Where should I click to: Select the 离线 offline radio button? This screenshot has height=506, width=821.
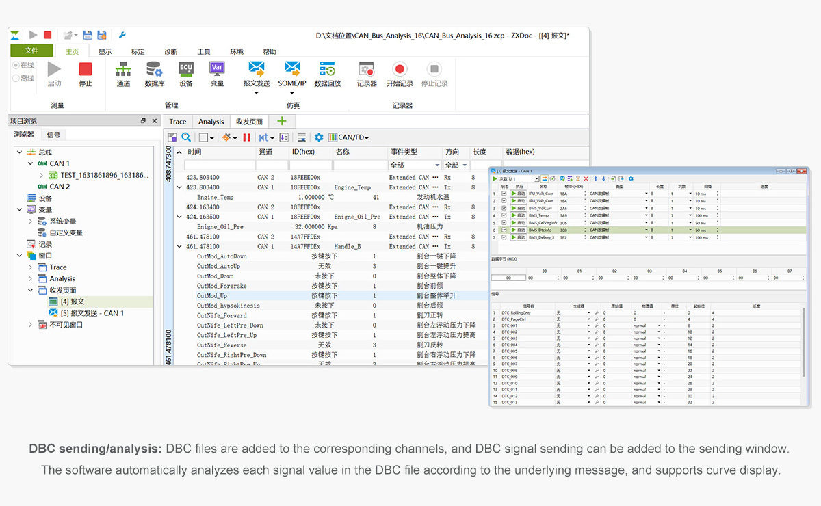tap(16, 78)
